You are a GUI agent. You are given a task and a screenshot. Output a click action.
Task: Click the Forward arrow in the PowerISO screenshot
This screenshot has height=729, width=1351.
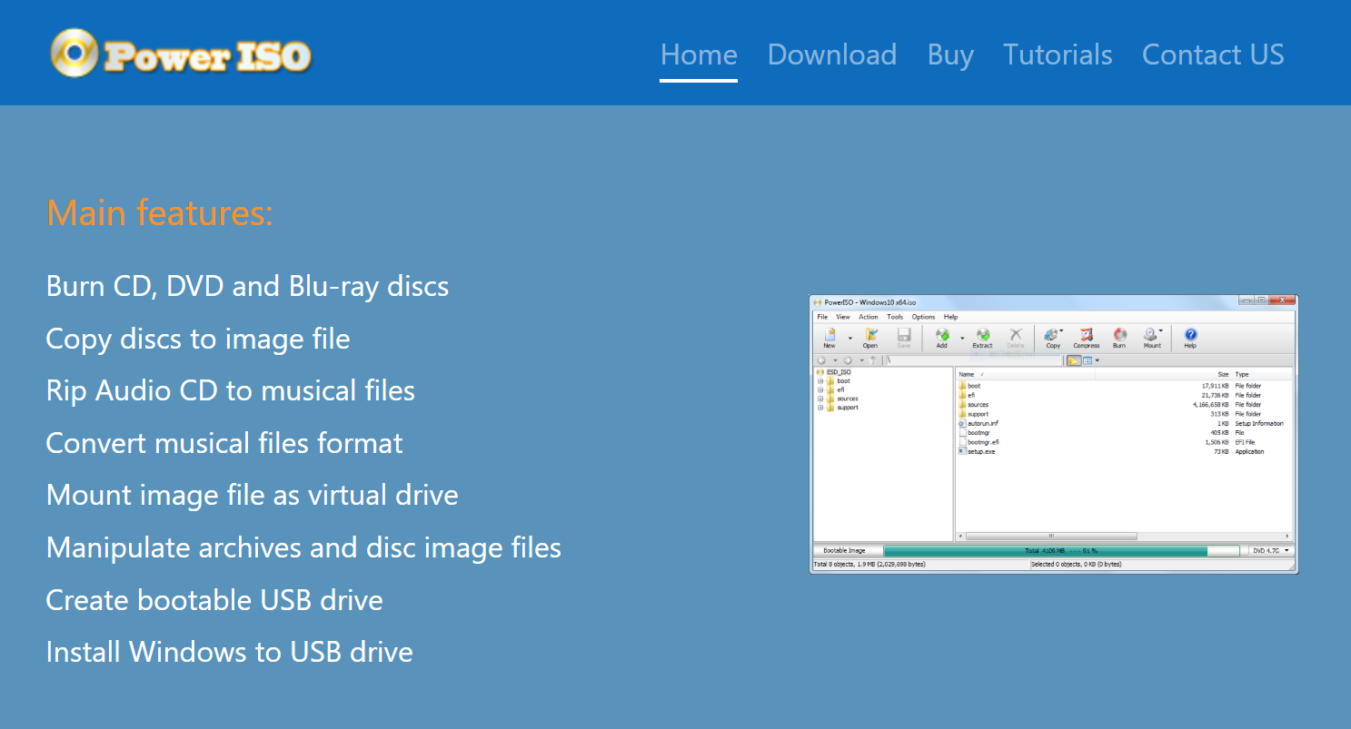(848, 360)
